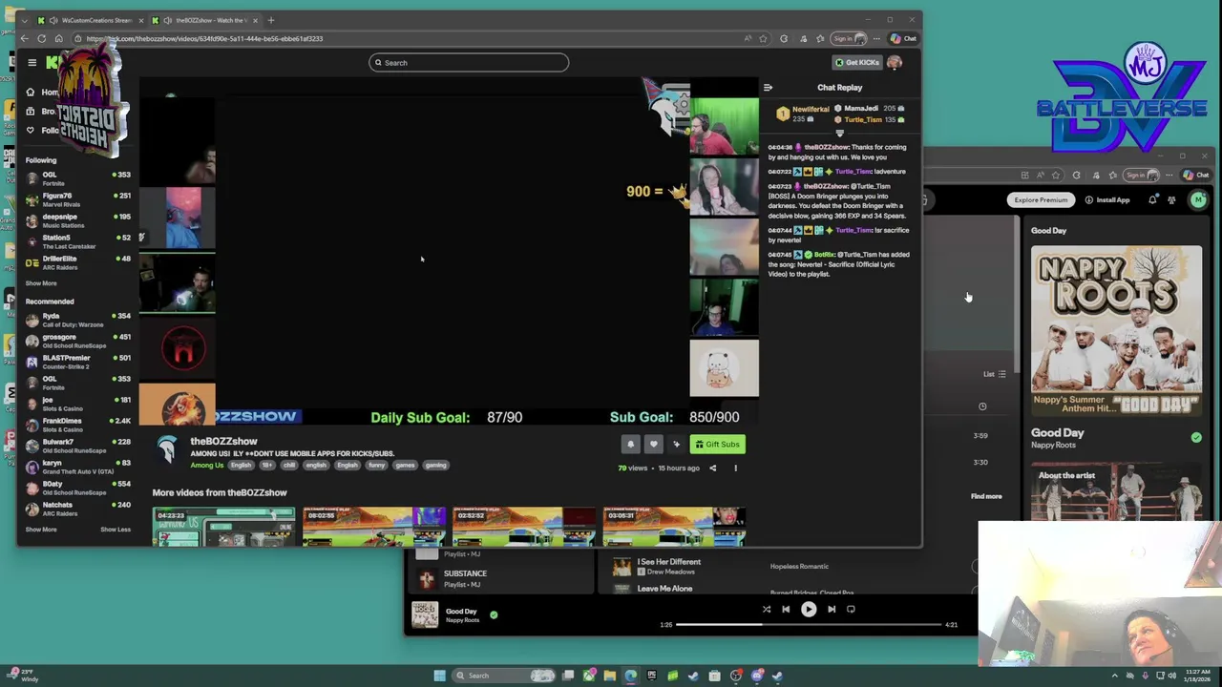Open tab search dropdown in front browser
1222x687 pixels.
click(x=25, y=20)
